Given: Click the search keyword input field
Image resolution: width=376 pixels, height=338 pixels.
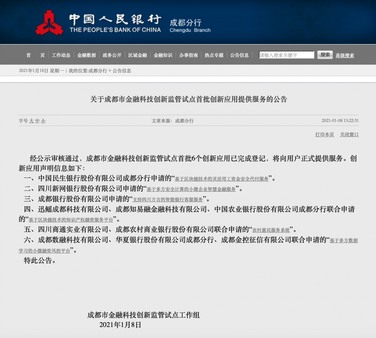Looking at the screenshot, I should coord(287,55).
